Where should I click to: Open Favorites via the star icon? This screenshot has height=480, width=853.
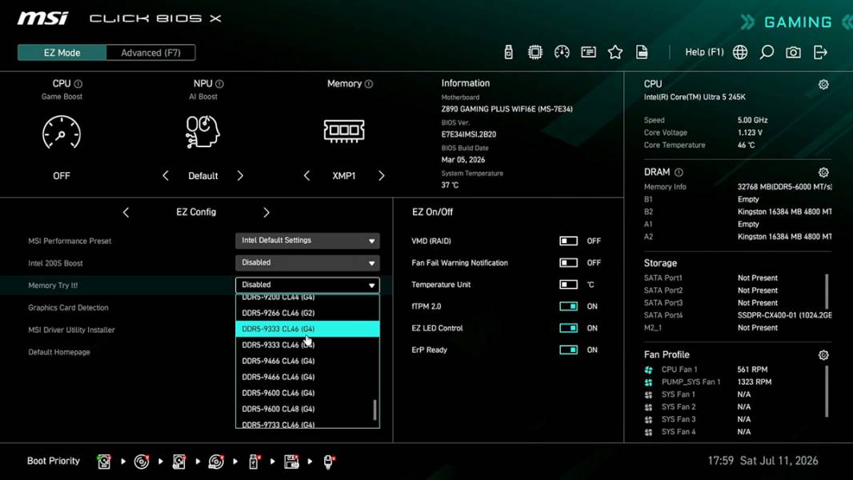[x=615, y=52]
